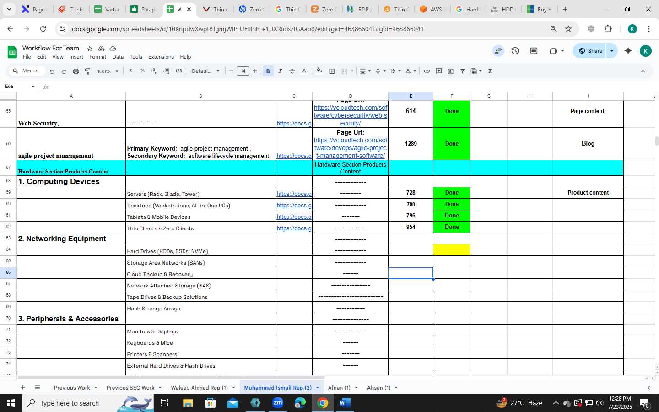Open vertical align dropdown
The height and width of the screenshot is (412, 659).
point(380,71)
